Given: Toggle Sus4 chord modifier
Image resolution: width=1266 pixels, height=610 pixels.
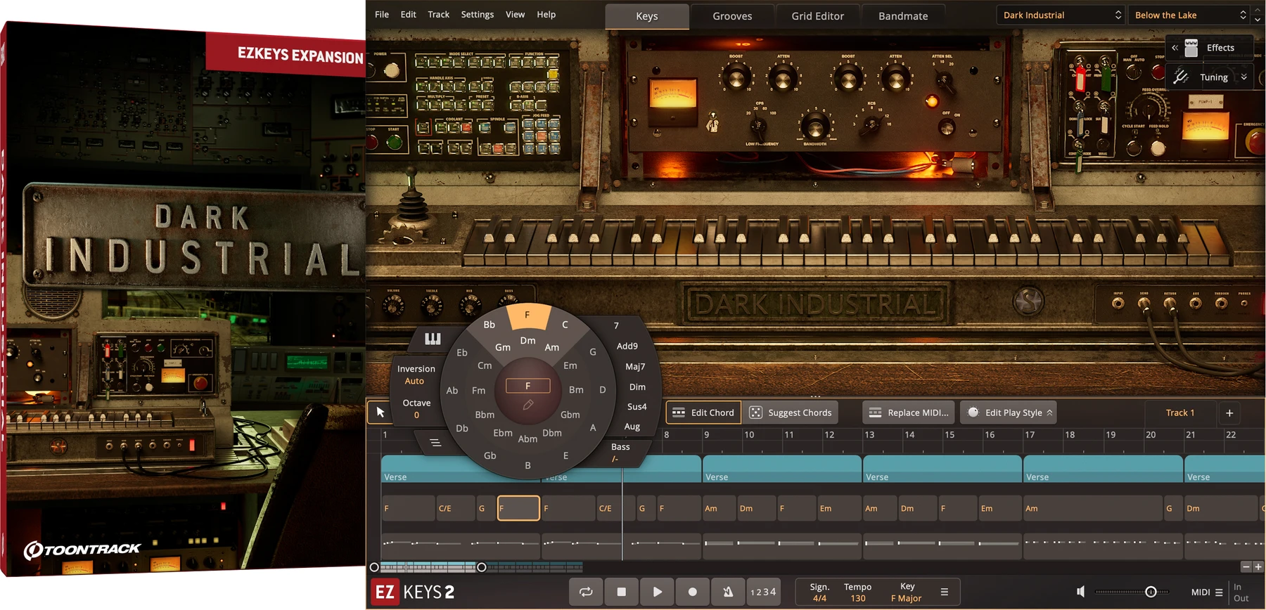Looking at the screenshot, I should (x=637, y=406).
